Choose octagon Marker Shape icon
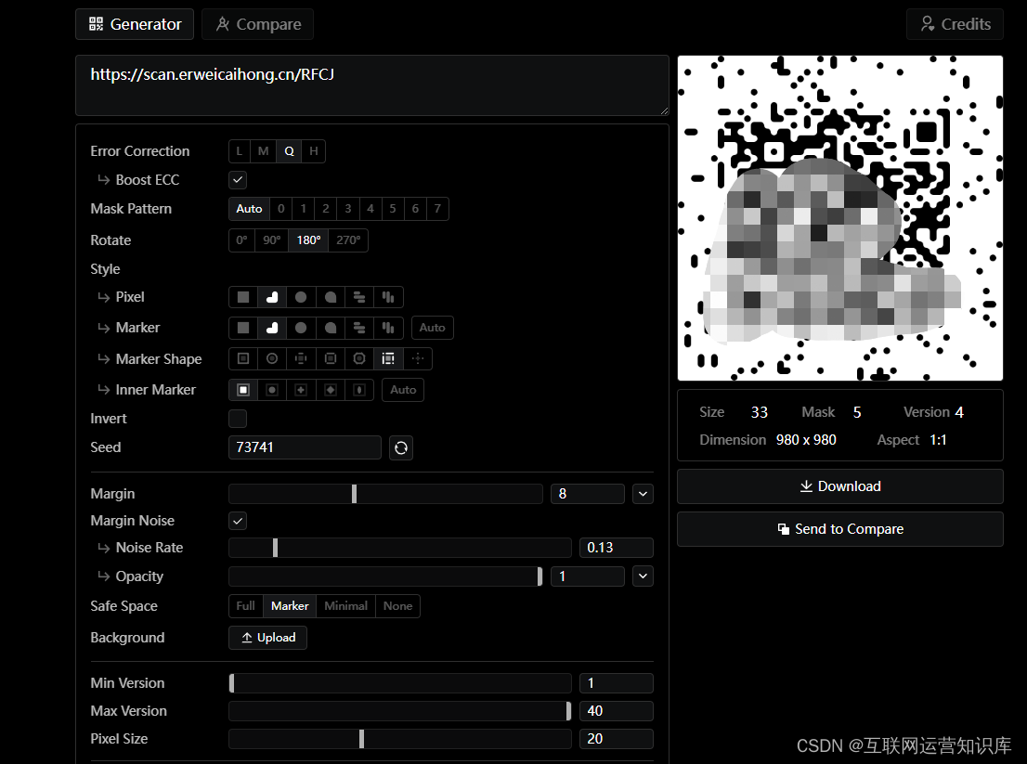Image resolution: width=1027 pixels, height=764 pixels. pos(359,358)
